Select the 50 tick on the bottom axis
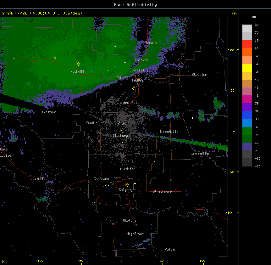This screenshot has width=271, height=265. click(162, 261)
